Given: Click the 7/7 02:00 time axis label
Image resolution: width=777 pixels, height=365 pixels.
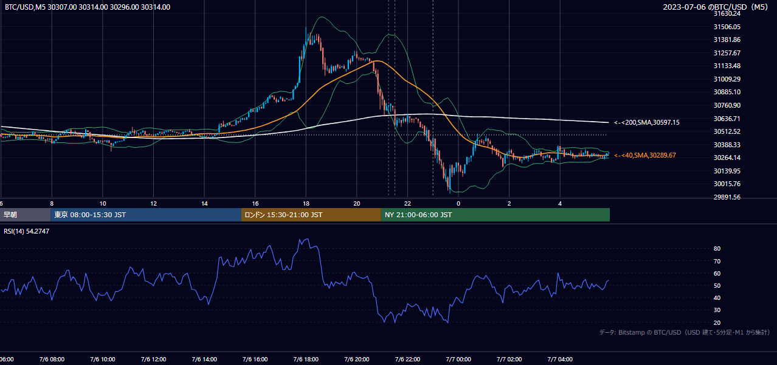Looking at the screenshot, I should pos(509,359).
